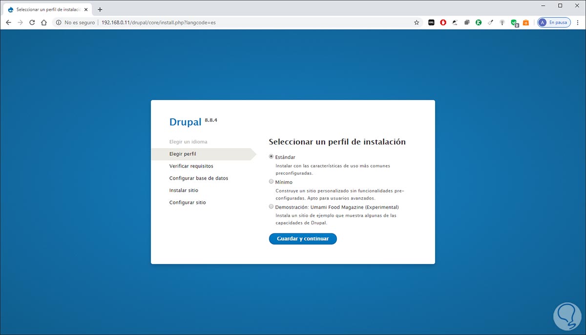
Task: Select the Umami Food Magazine demo profile
Action: (272, 206)
